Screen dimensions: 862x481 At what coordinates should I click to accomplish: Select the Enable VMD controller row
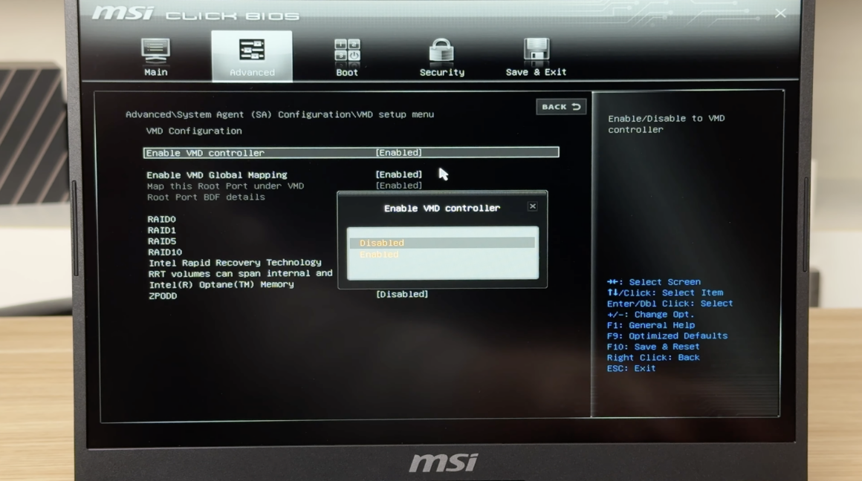pyautogui.click(x=351, y=153)
